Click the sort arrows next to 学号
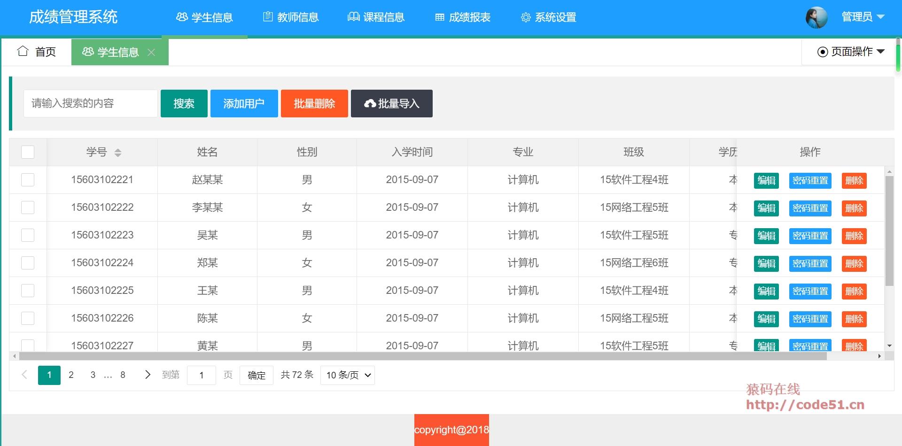 [118, 153]
